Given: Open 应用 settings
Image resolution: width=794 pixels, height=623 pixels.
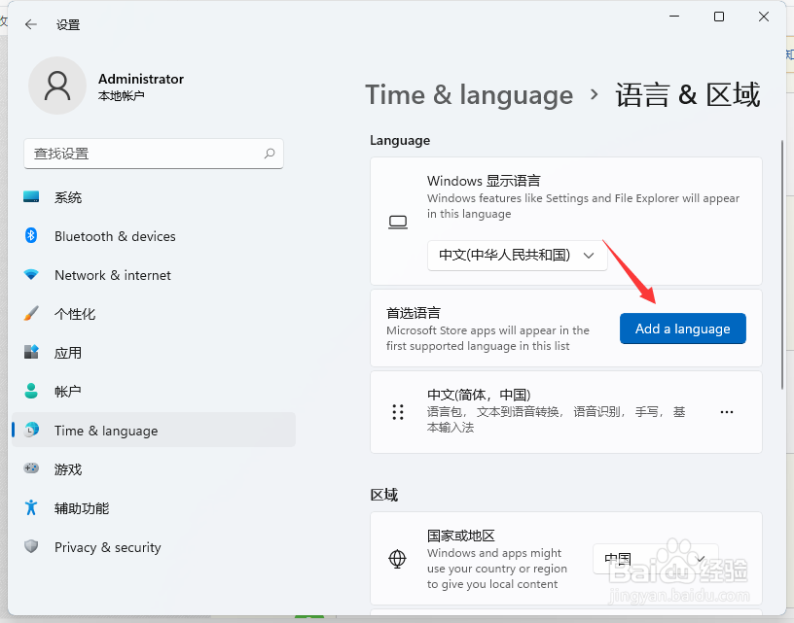Looking at the screenshot, I should pyautogui.click(x=154, y=353).
